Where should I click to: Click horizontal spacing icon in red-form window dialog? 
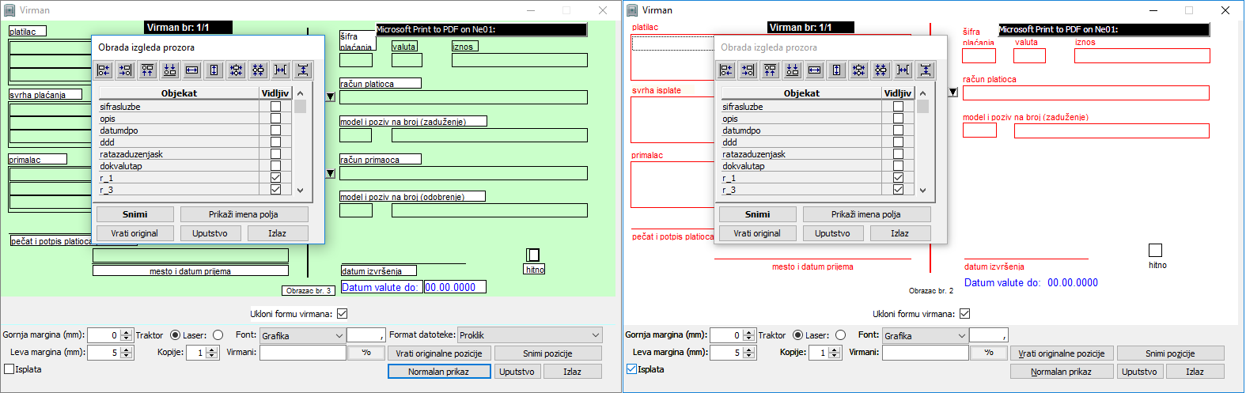(x=903, y=70)
